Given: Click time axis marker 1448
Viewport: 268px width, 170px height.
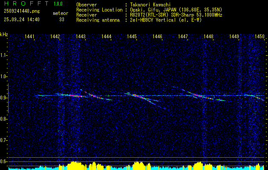Looking at the screenshot, I should pyautogui.click(x=208, y=37).
